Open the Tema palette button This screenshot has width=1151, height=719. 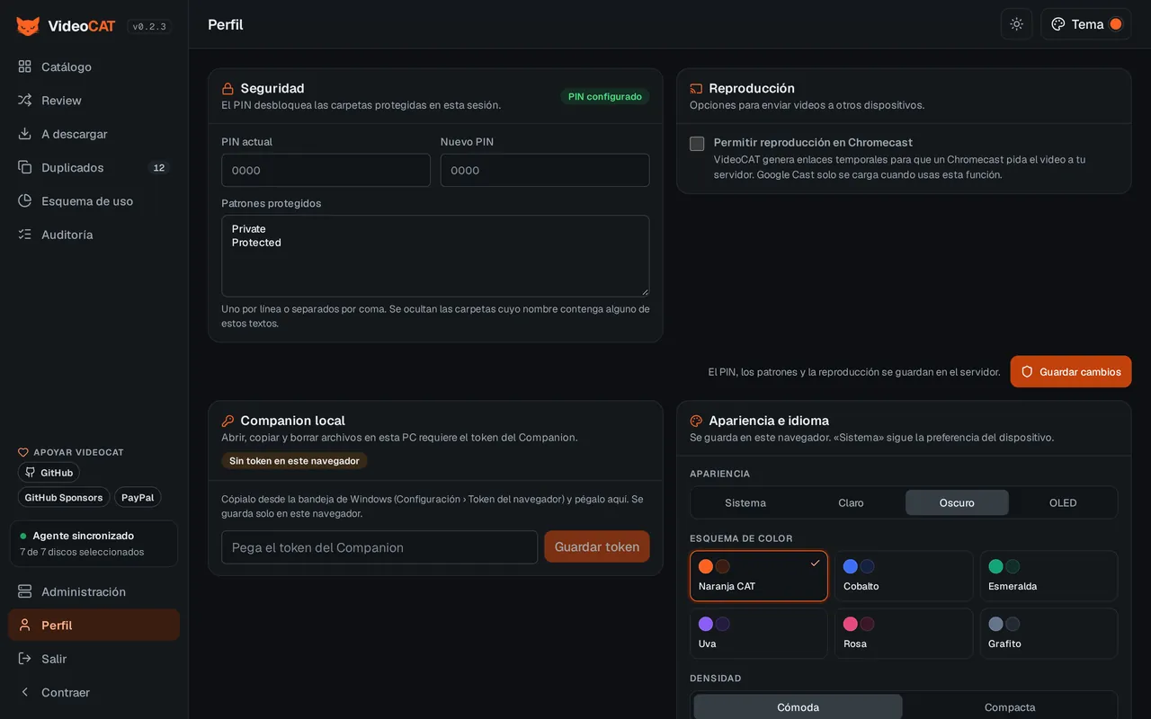click(1085, 24)
